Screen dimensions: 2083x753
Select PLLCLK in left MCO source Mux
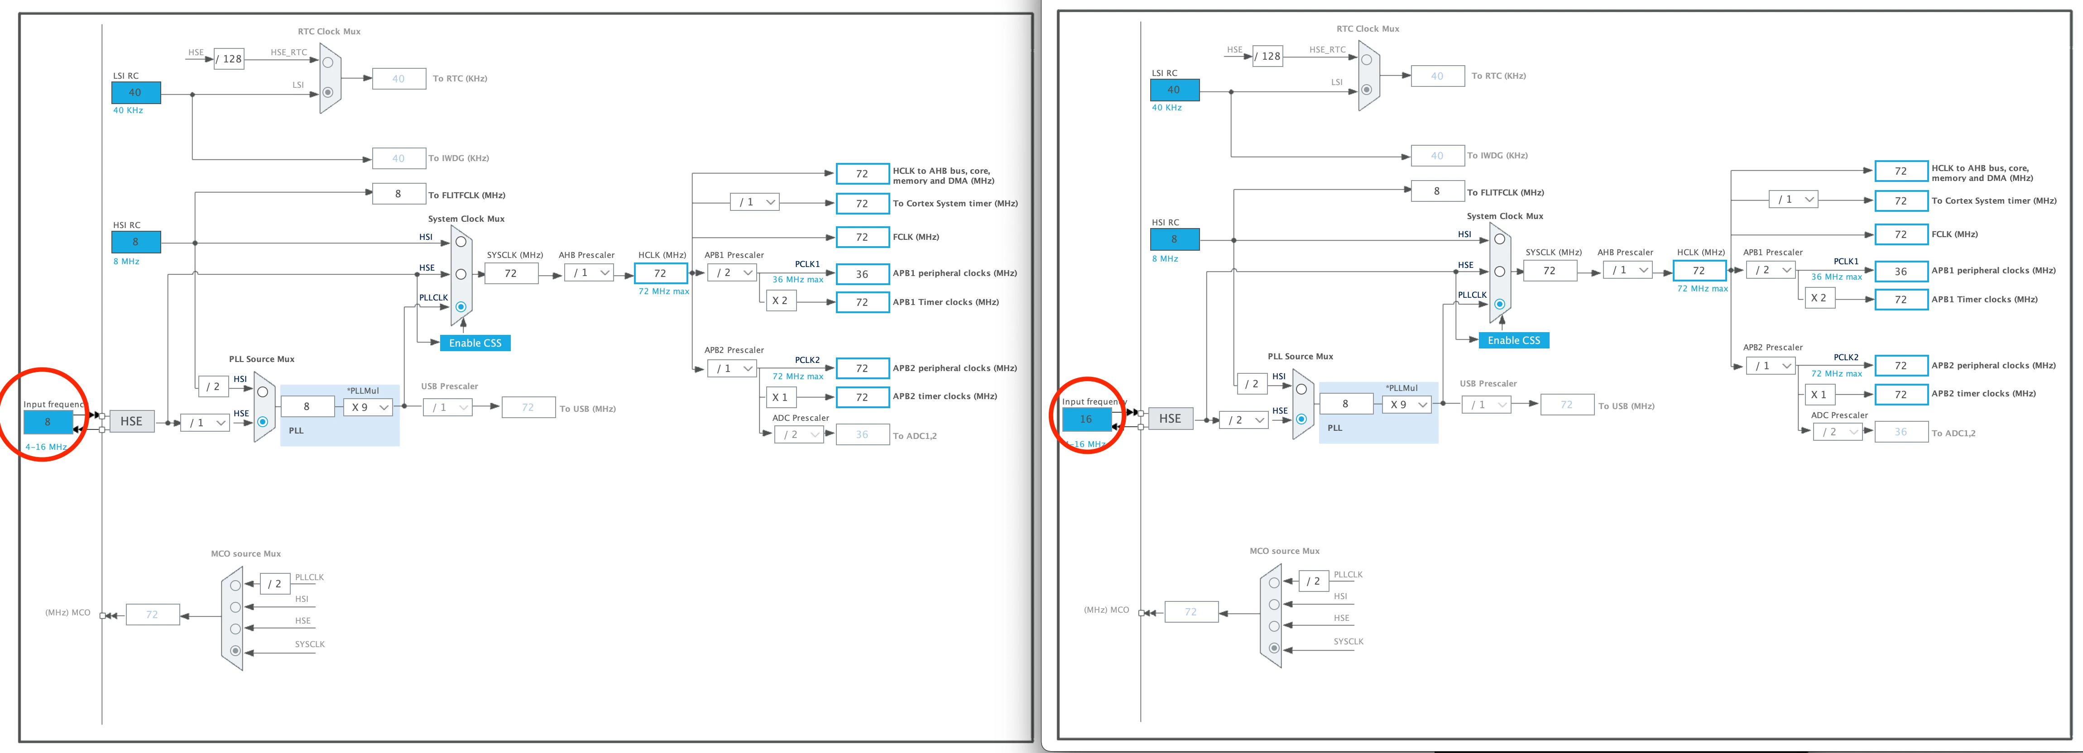[235, 585]
